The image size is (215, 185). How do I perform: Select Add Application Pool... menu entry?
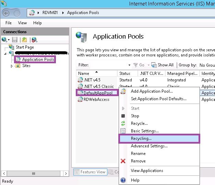click(159, 91)
